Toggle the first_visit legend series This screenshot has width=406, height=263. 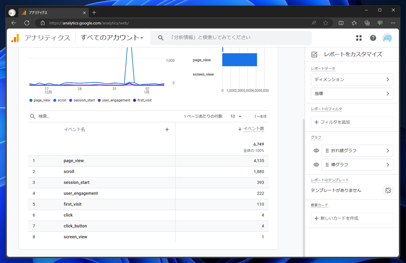click(142, 101)
